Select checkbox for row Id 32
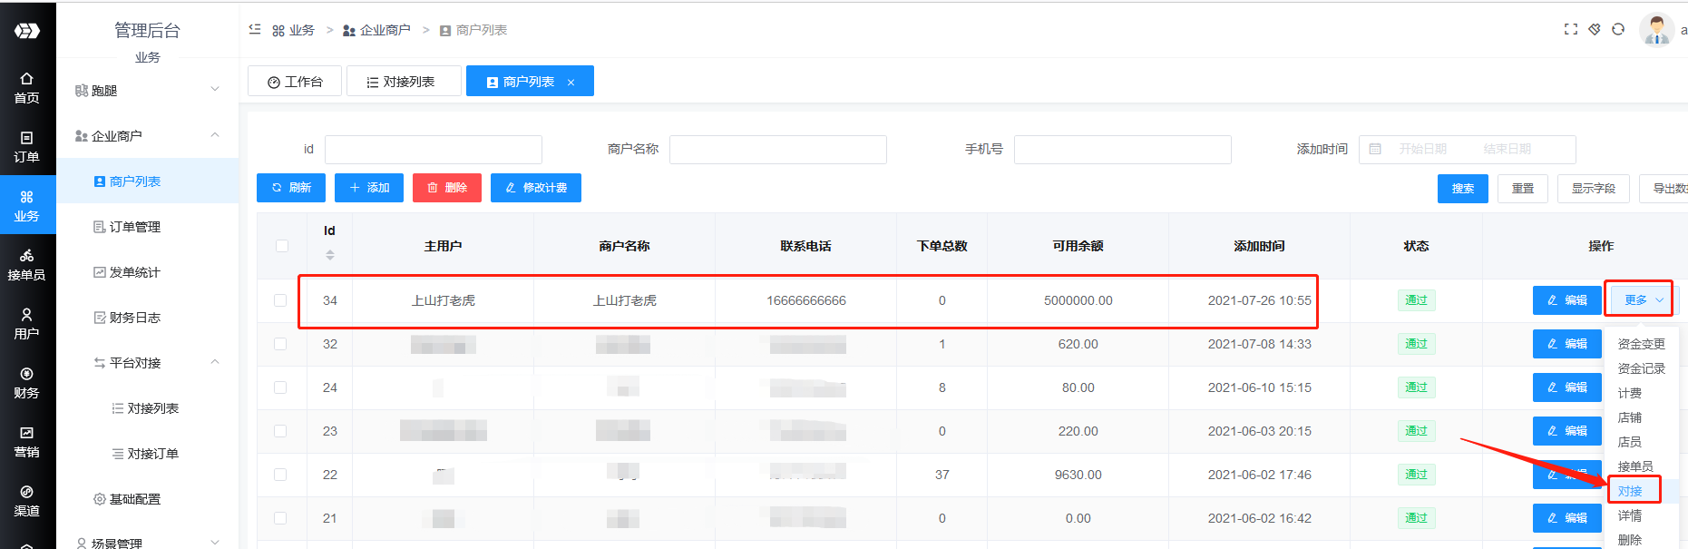Viewport: 1688px width, 549px height. [280, 344]
